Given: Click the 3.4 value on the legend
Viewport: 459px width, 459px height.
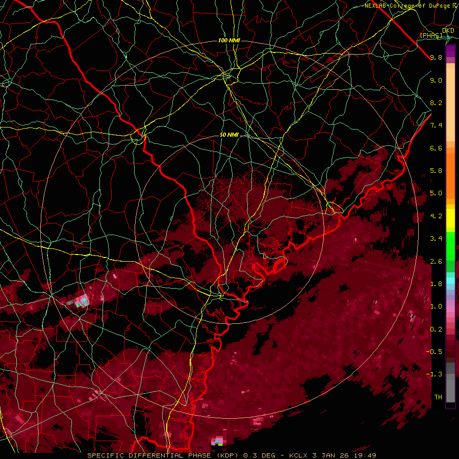Looking at the screenshot, I should (436, 239).
